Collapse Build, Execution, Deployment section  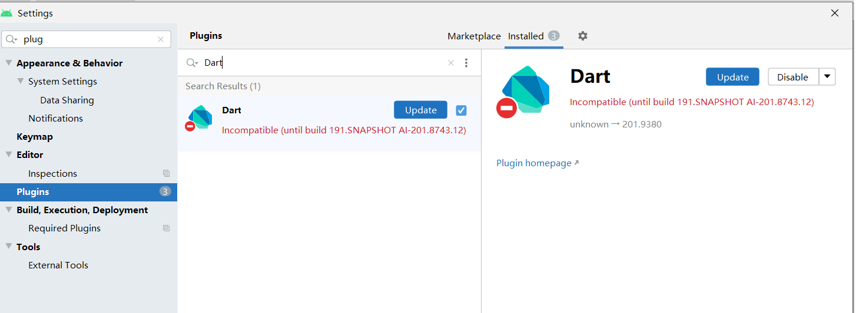tap(9, 210)
